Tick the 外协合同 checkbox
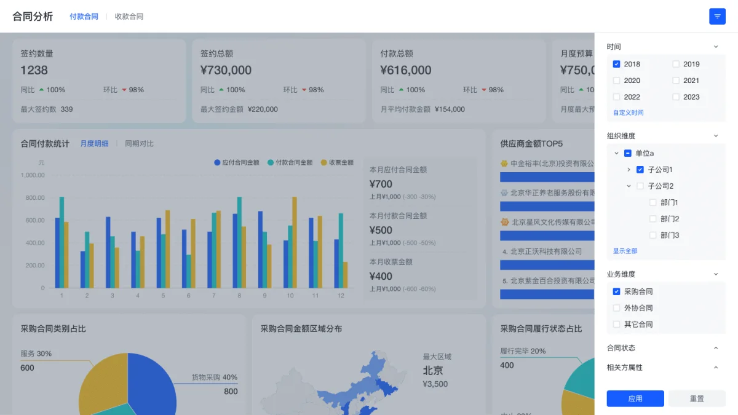The height and width of the screenshot is (415, 738). point(617,308)
